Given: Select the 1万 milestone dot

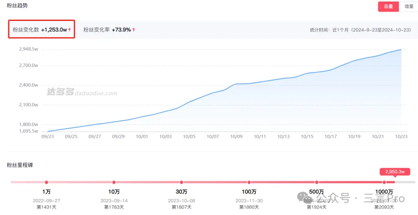Looking at the screenshot, I should point(46,182).
